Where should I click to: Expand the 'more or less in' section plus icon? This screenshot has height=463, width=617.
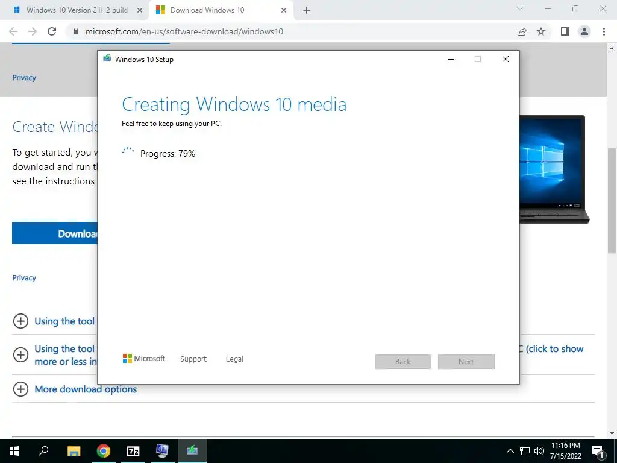click(x=20, y=354)
